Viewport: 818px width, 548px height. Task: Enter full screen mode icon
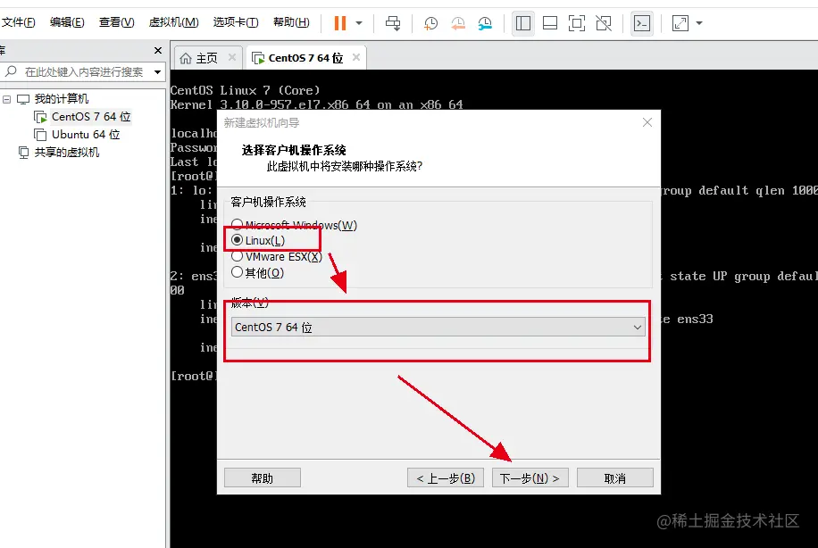pyautogui.click(x=577, y=23)
